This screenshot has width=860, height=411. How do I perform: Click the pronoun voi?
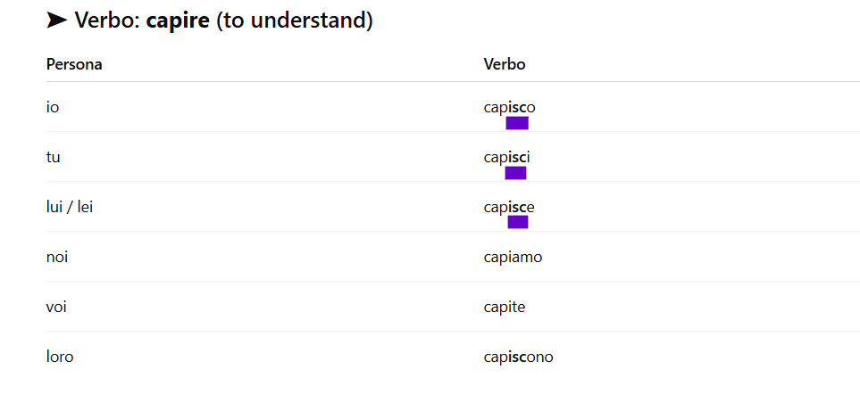tap(56, 307)
